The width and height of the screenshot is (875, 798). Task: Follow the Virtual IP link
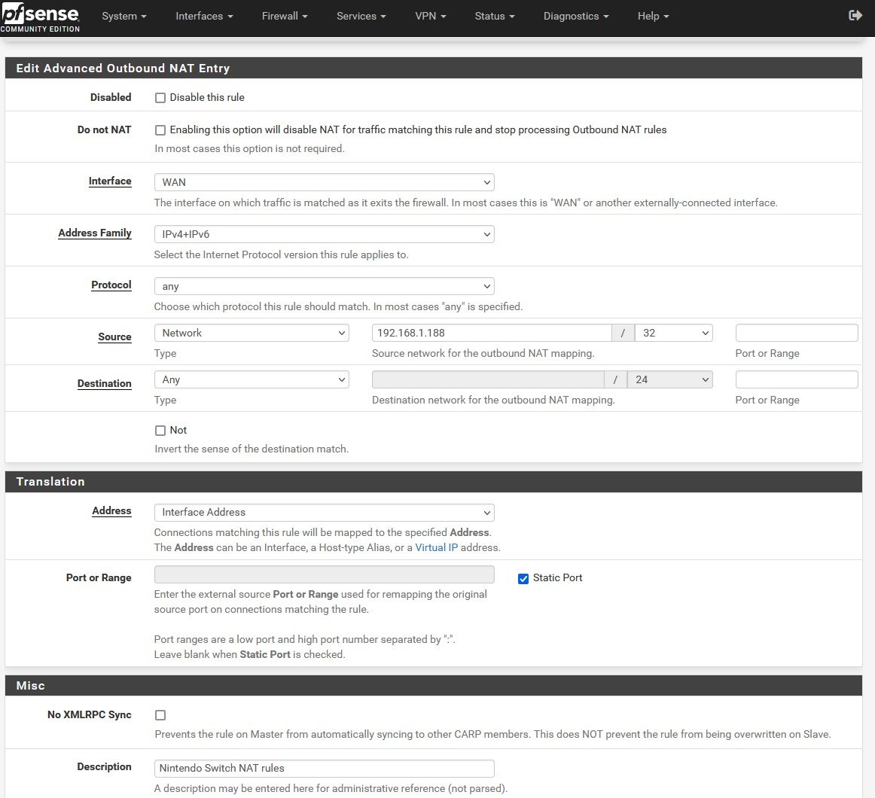tap(436, 547)
